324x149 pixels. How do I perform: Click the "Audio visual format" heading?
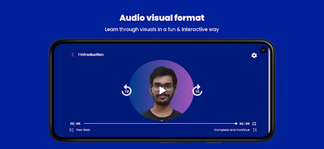pos(162,18)
